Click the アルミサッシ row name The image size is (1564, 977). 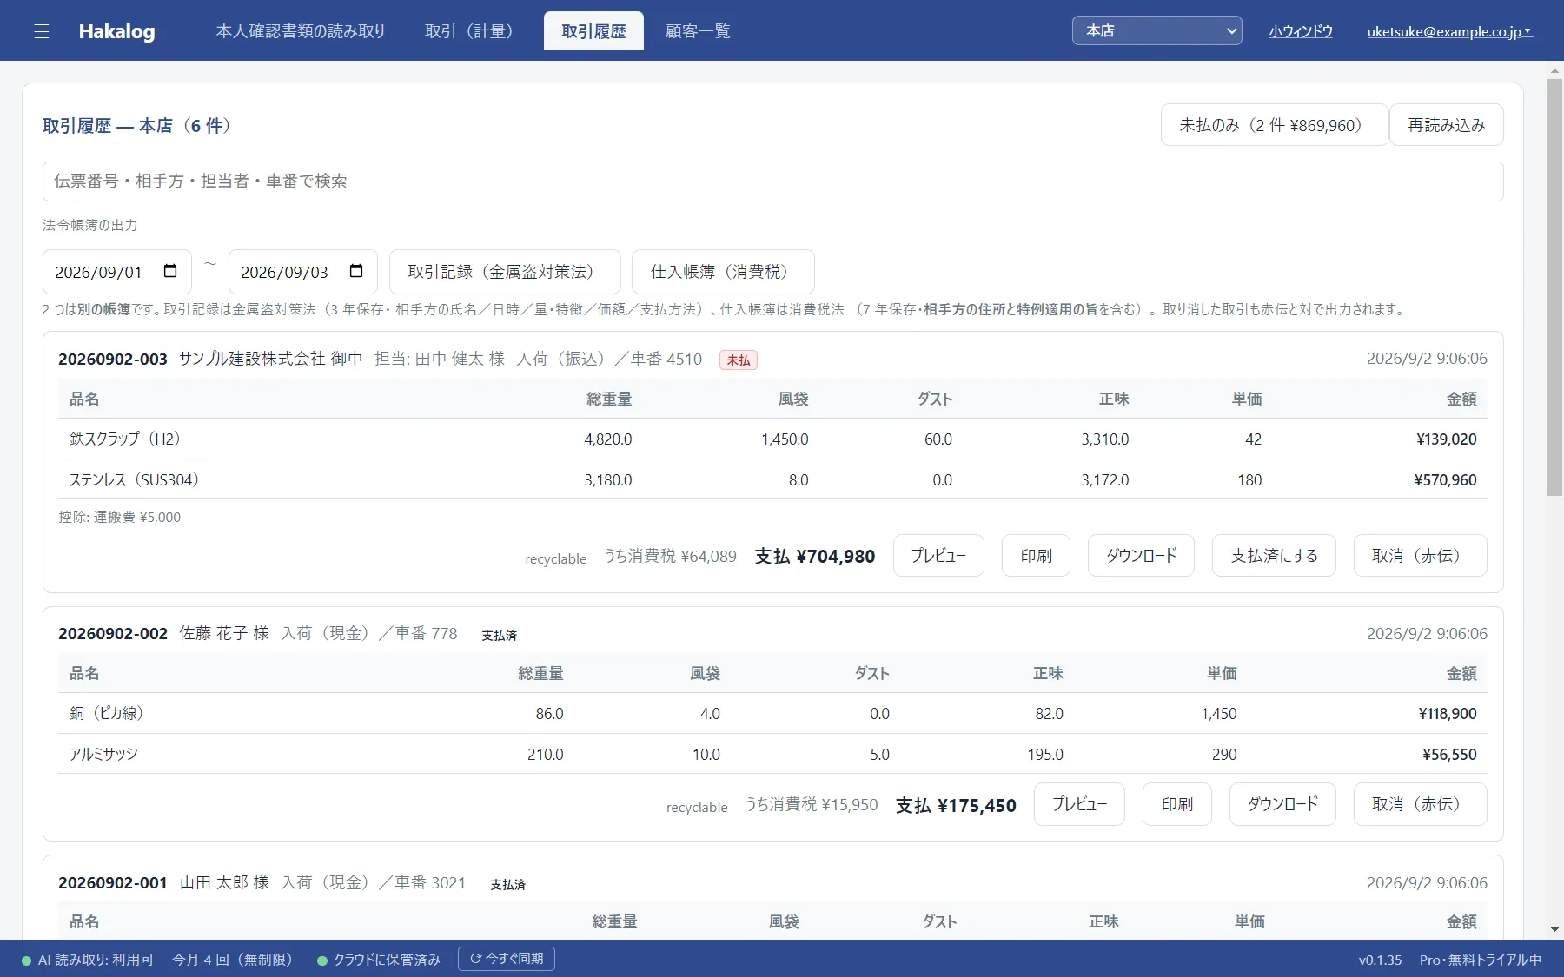[x=103, y=754]
